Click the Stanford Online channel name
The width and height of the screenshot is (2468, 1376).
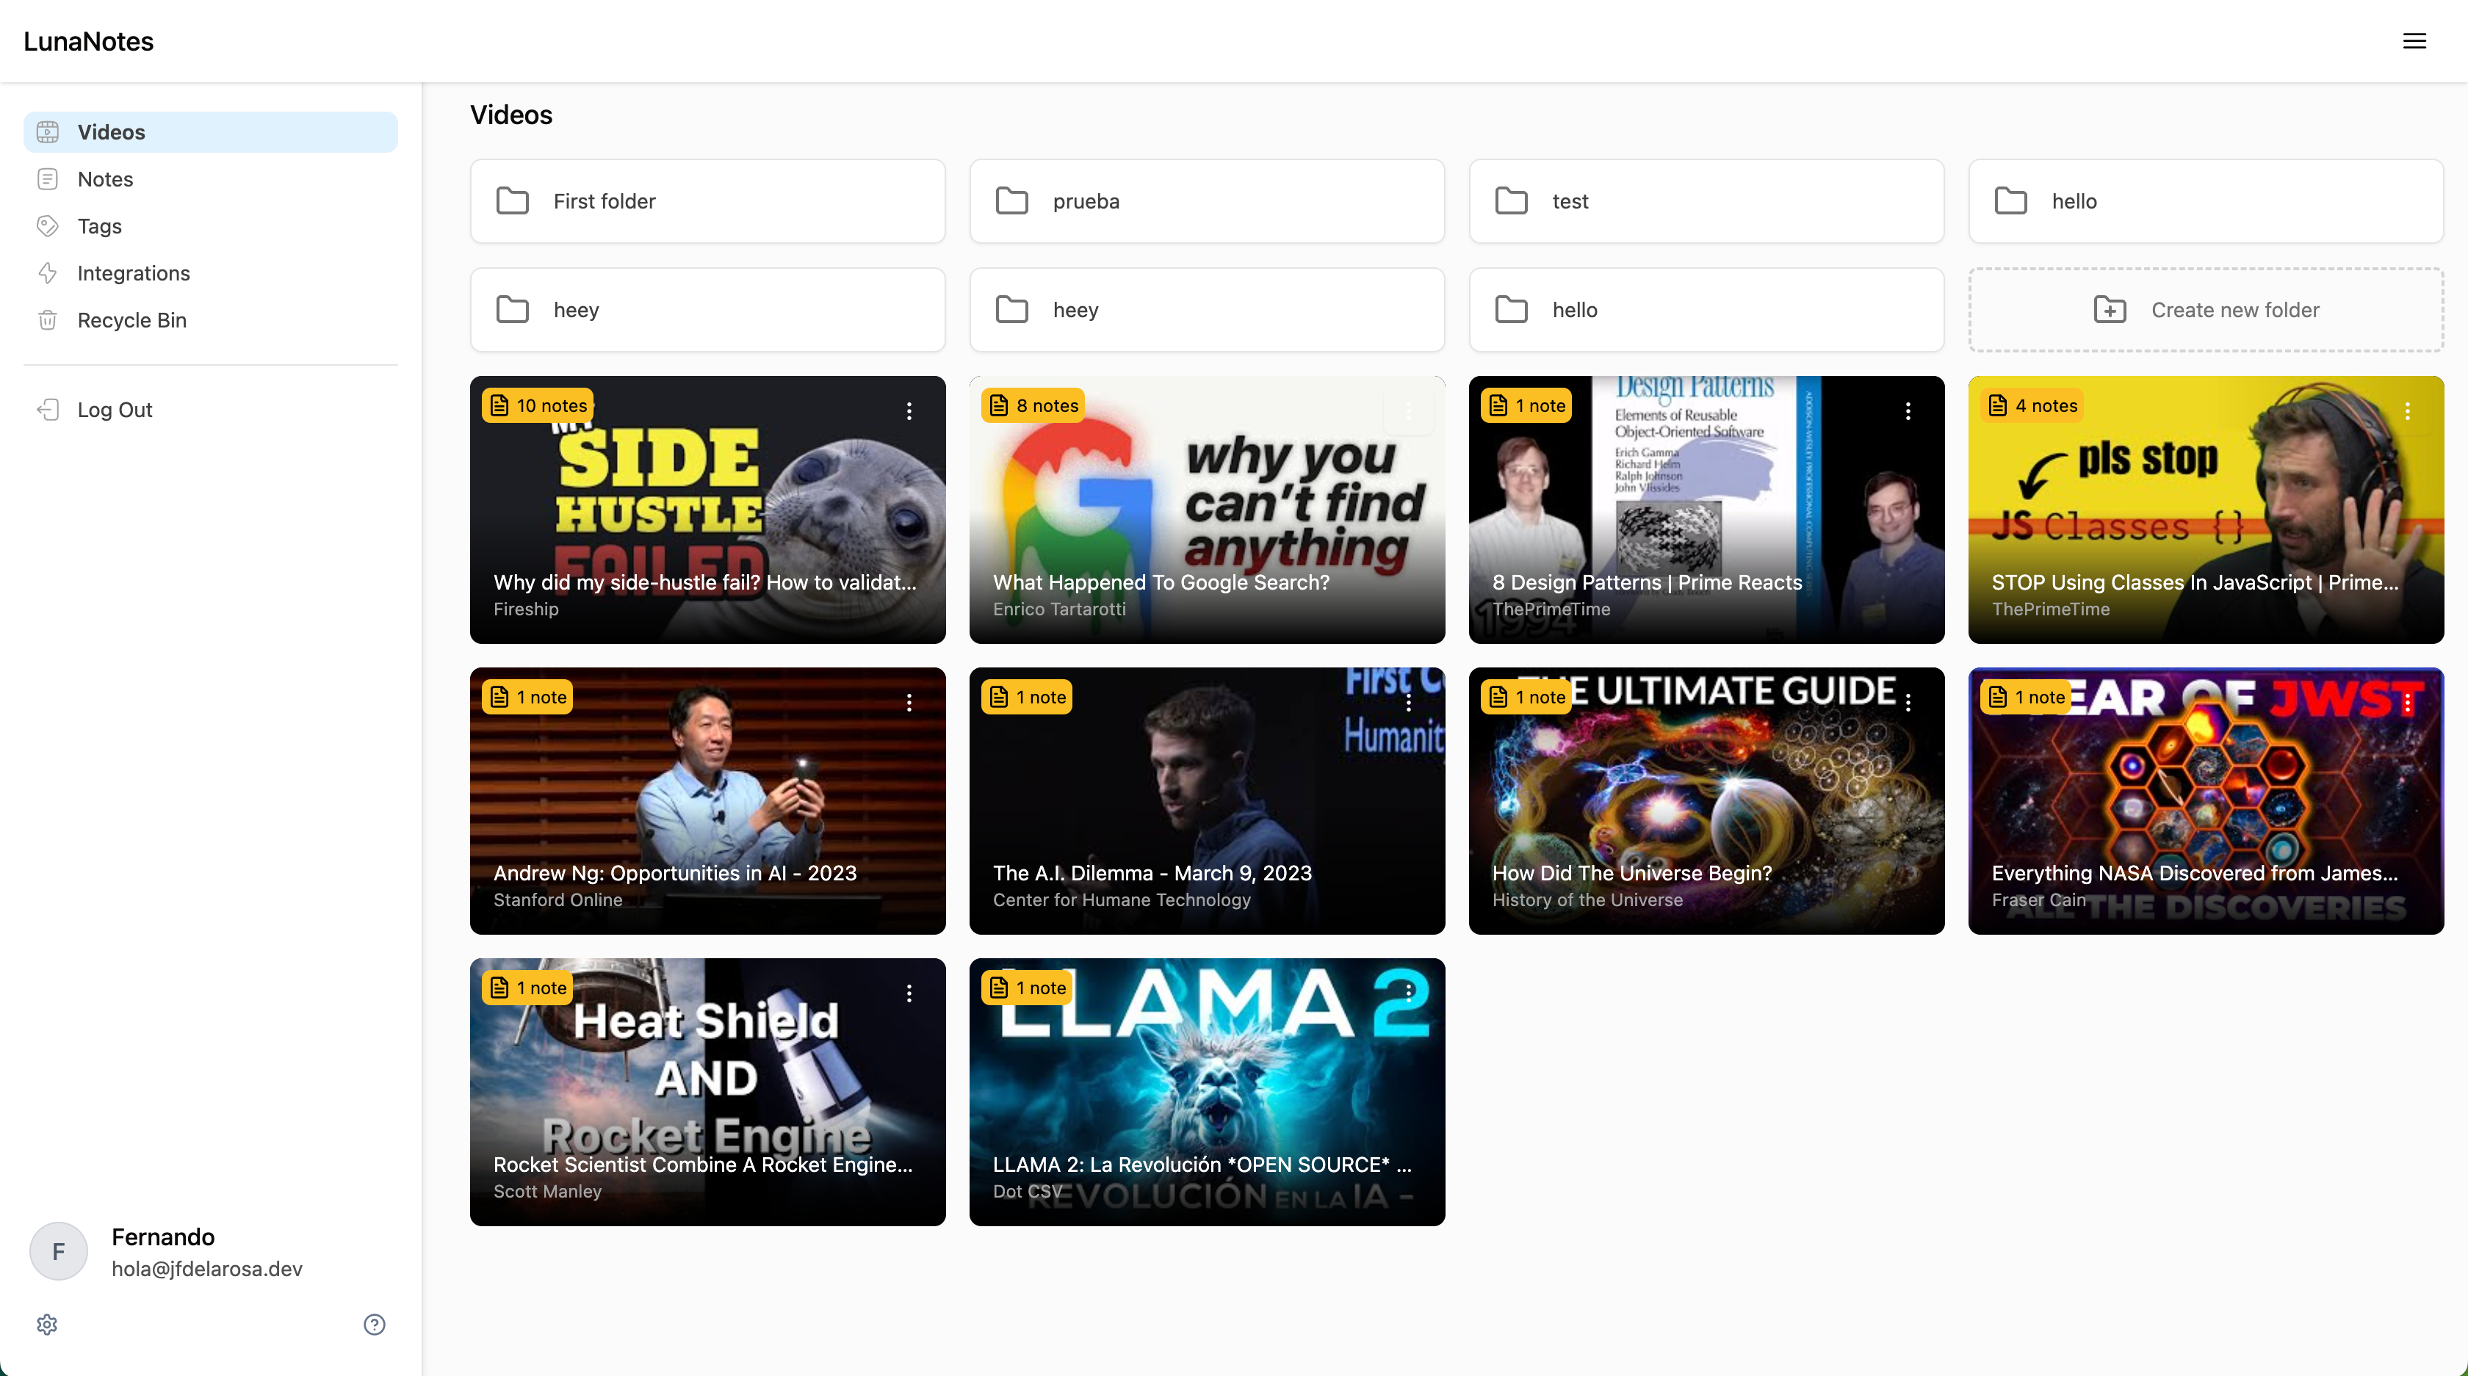tap(558, 900)
